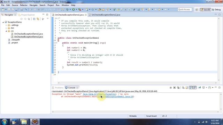The height and width of the screenshot is (125, 223).
Task: Click Collapse All icon in Navigator toolbar
Action: pyautogui.click(x=34, y=19)
